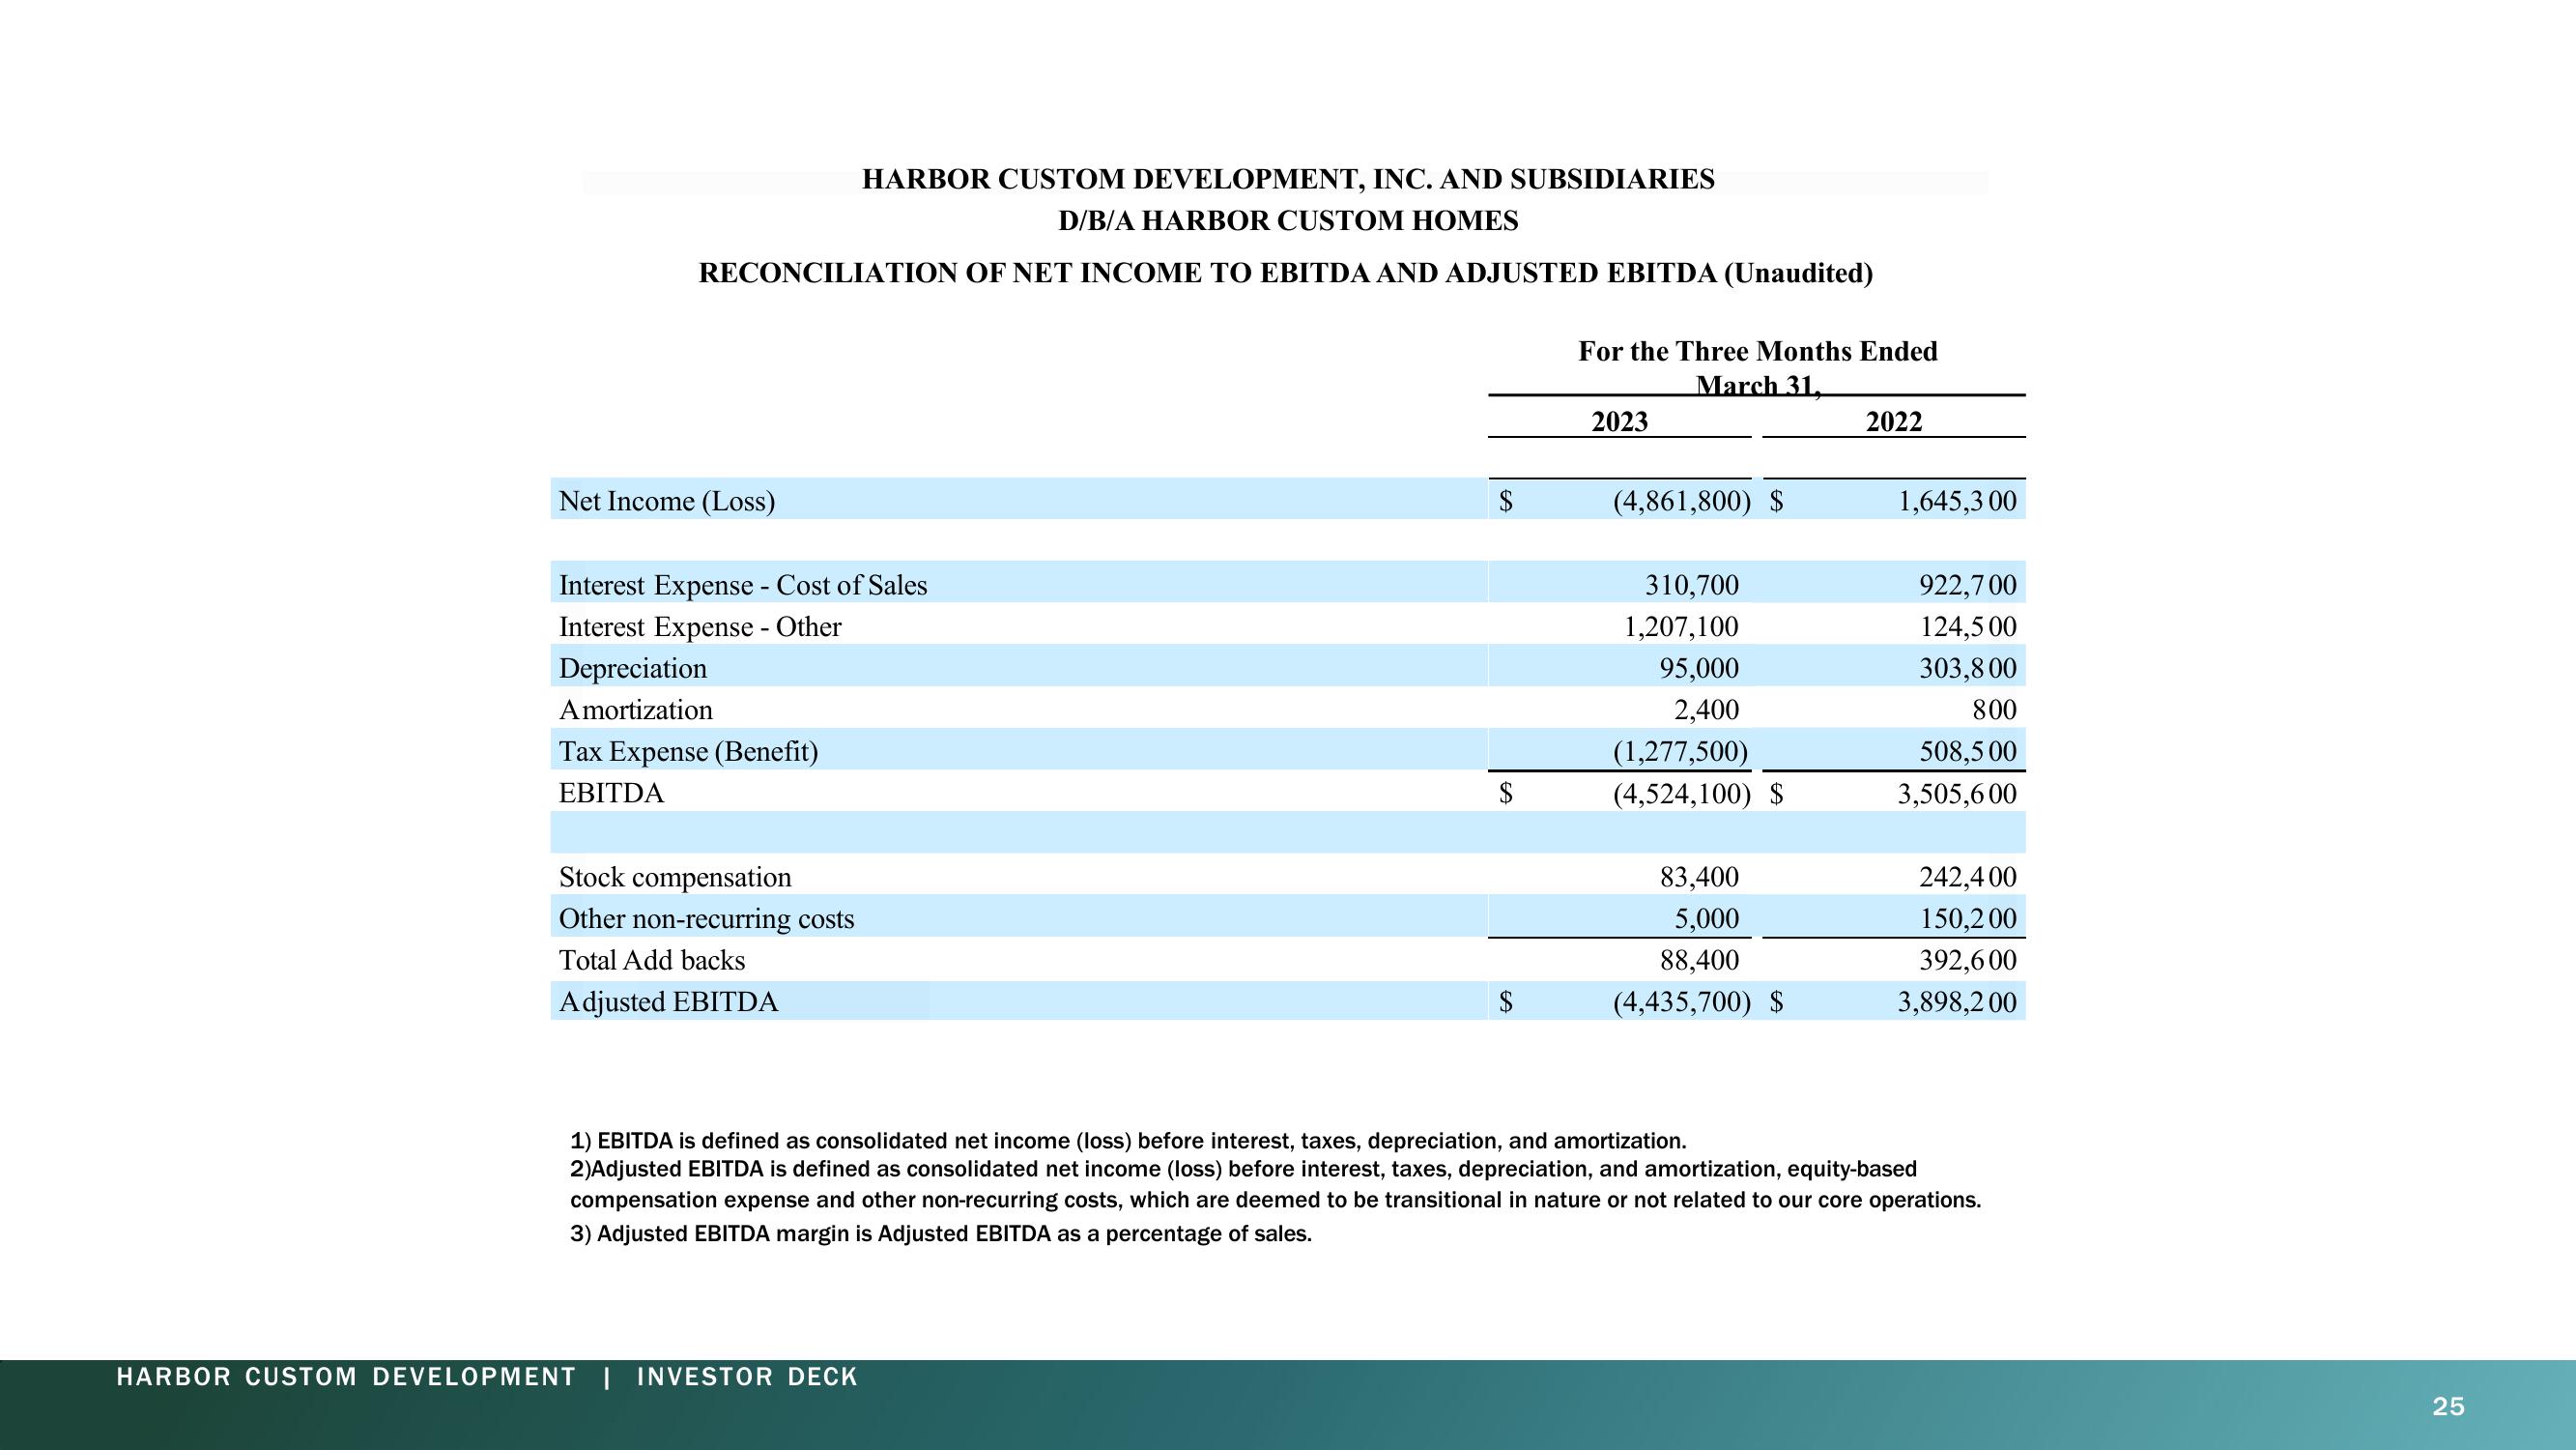Click the EBITDA value (4,524,100)
2576x1450 pixels.
(x=1682, y=795)
